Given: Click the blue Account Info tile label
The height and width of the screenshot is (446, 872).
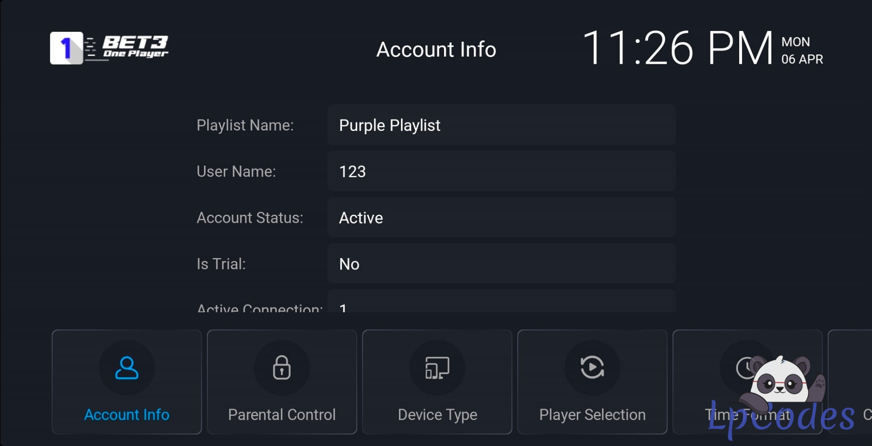Looking at the screenshot, I should 126,415.
